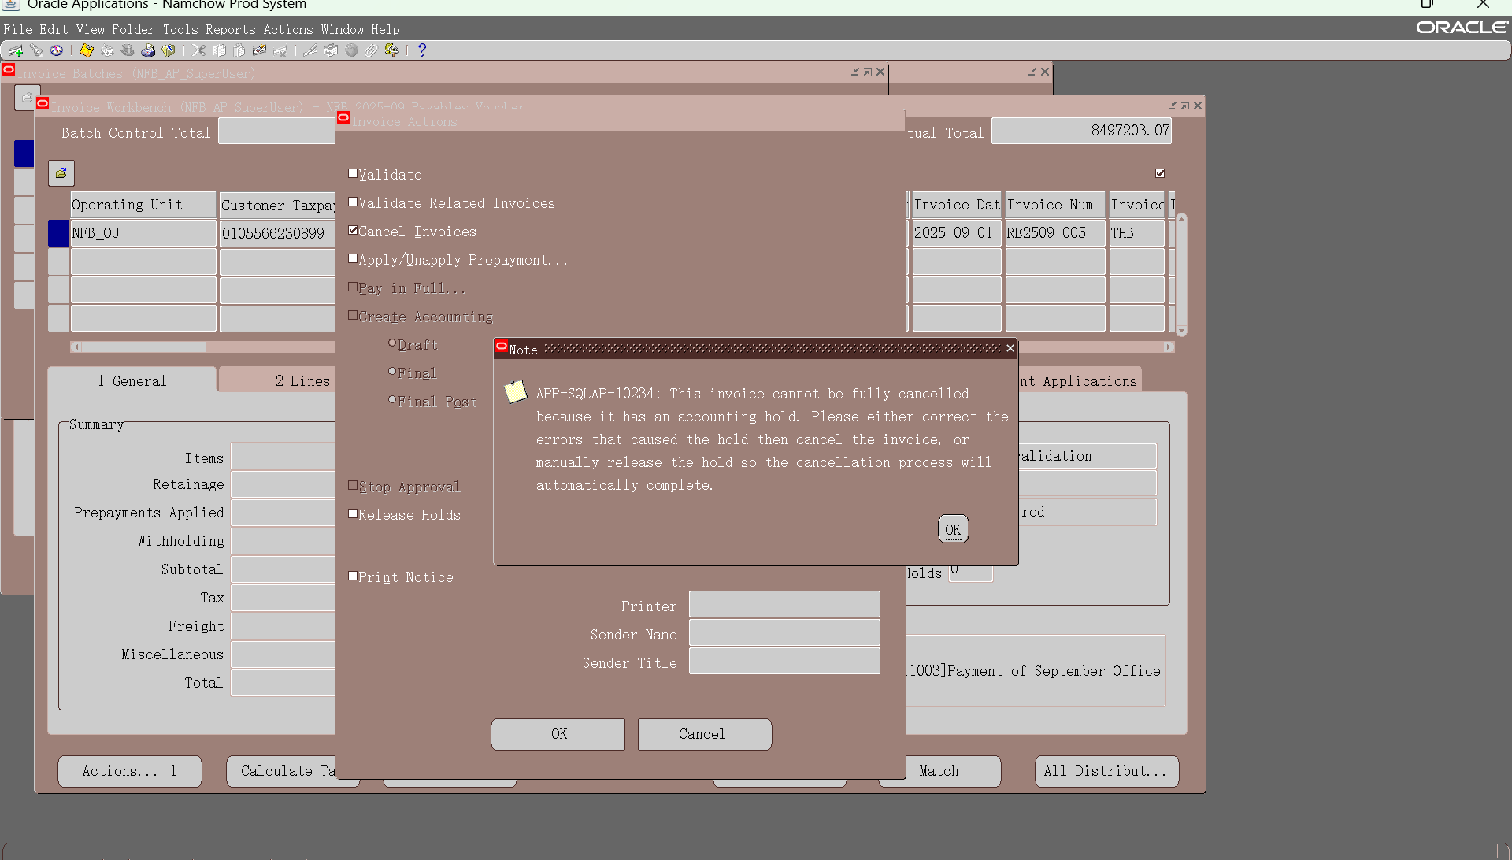This screenshot has width=1512, height=860.
Task: Click the Print toolbar icon
Action: 148,50
